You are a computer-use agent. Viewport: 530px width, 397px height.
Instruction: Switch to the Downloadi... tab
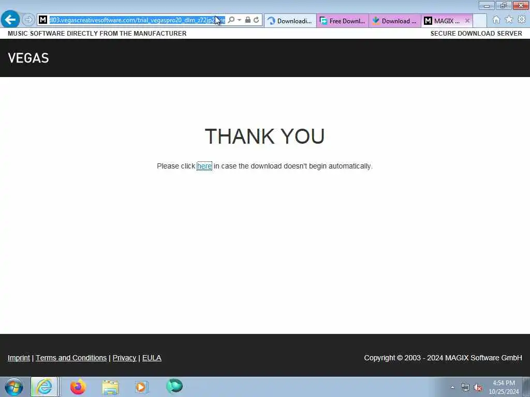point(290,21)
